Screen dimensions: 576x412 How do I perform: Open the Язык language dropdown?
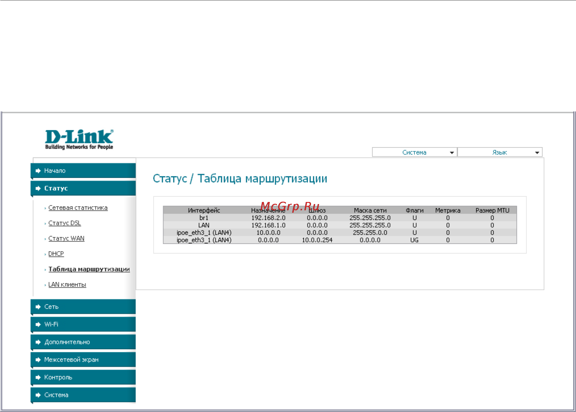pos(500,152)
